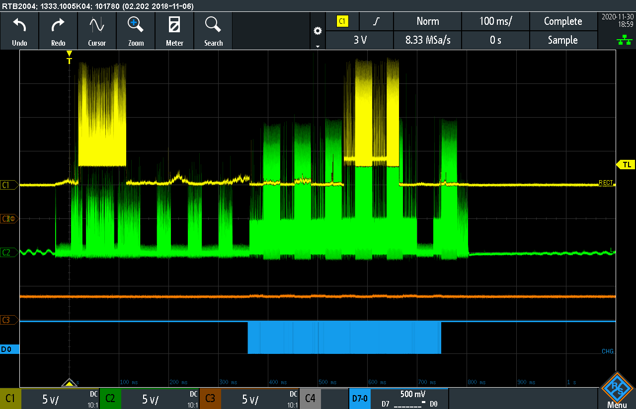Viewport: 636px width, 409px height.
Task: Expand the toolbar arrow below the gear
Action: (318, 46)
